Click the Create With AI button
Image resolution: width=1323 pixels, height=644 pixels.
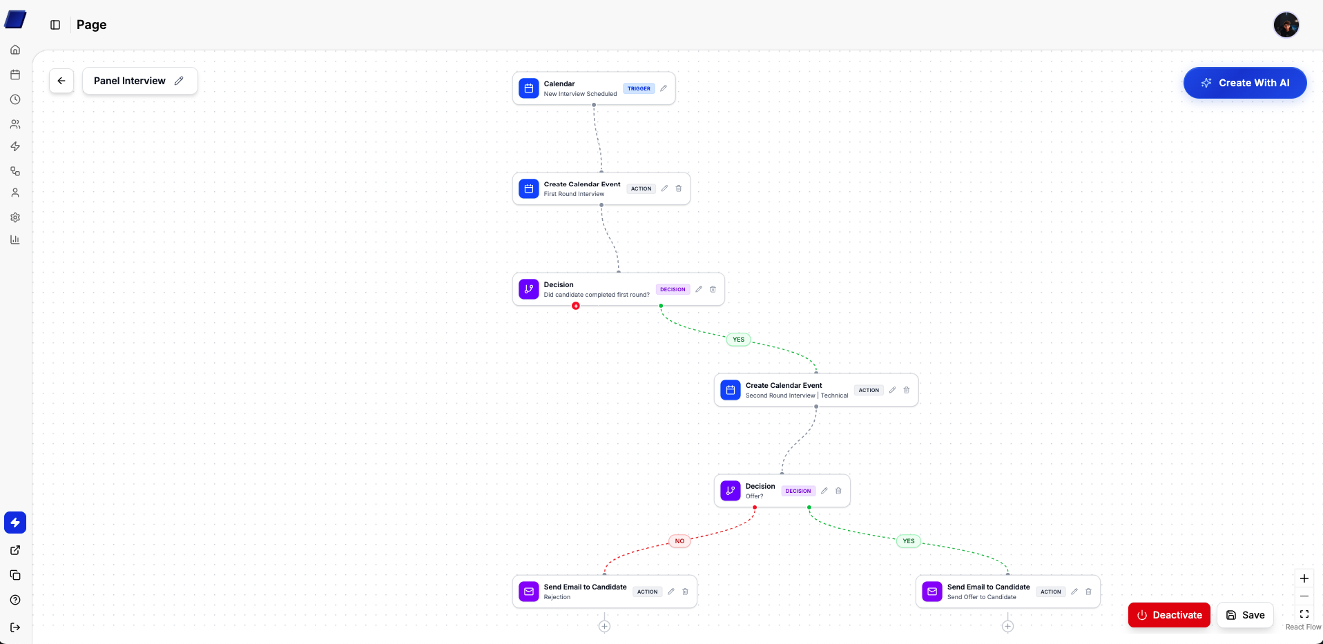(x=1244, y=83)
